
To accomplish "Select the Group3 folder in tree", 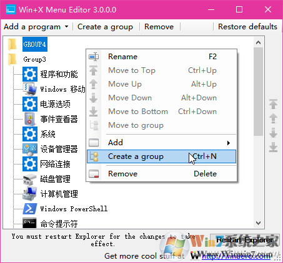I will coord(34,59).
